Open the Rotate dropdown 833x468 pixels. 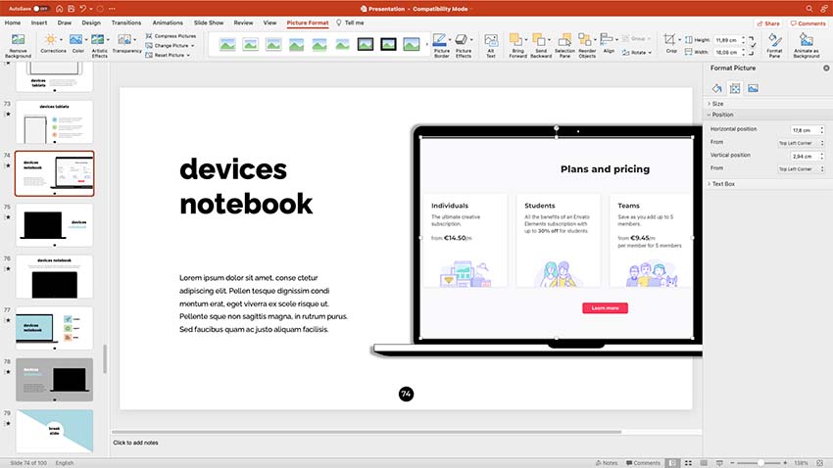[x=637, y=53]
